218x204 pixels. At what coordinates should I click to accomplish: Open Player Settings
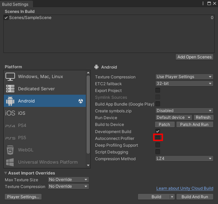click(23, 197)
